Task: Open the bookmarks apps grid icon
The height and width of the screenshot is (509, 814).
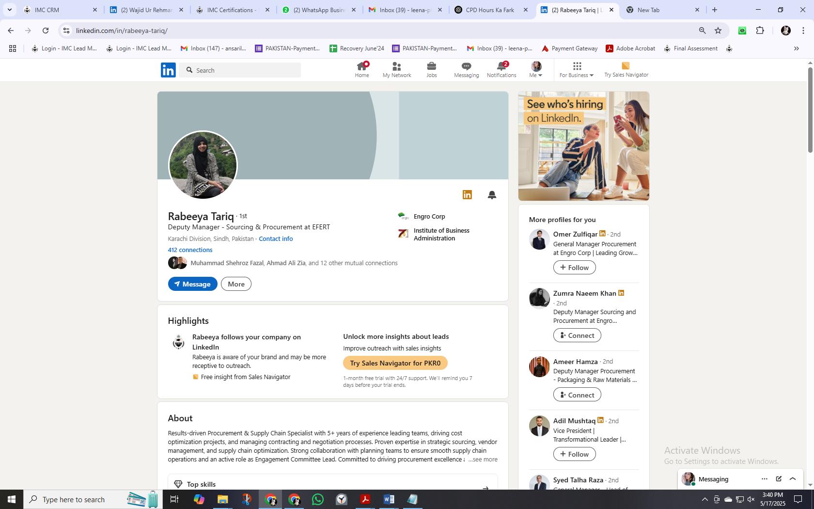Action: pos(13,48)
